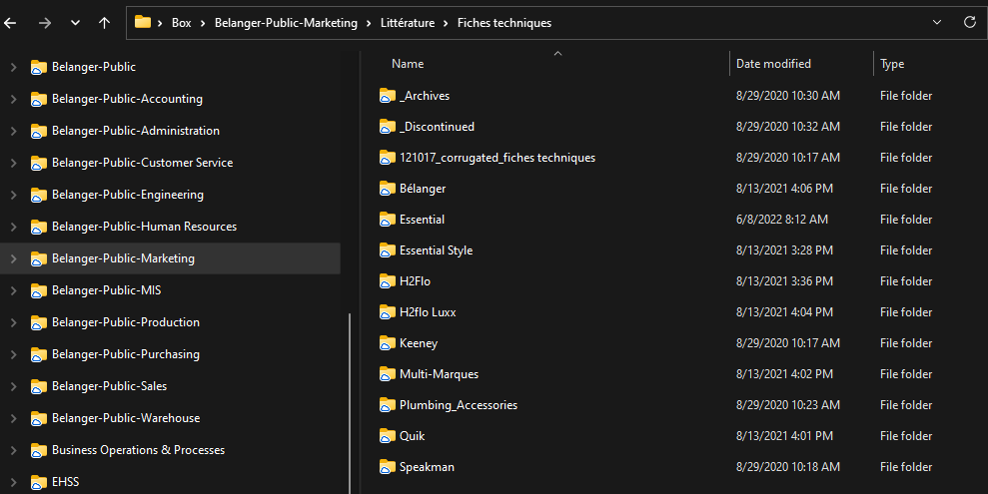Click _Discontinued folder icon

(387, 127)
